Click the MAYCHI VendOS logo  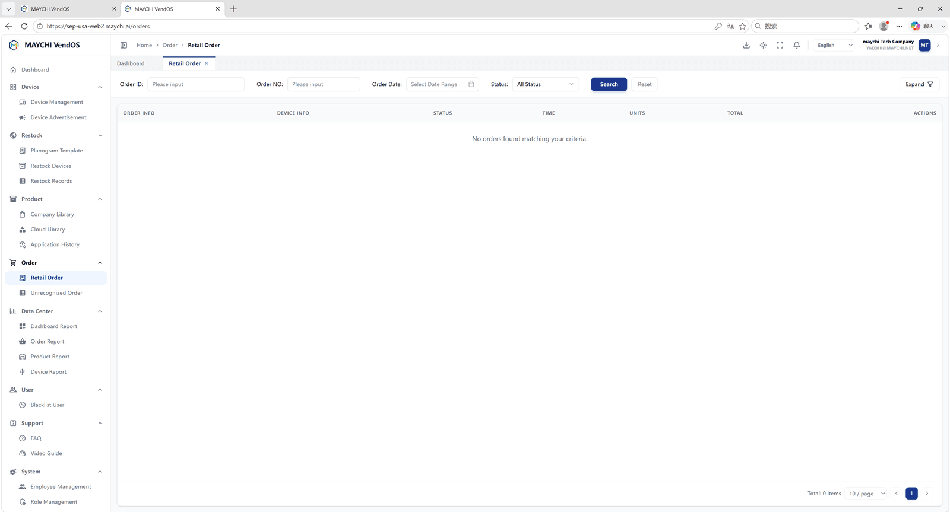[x=45, y=45]
